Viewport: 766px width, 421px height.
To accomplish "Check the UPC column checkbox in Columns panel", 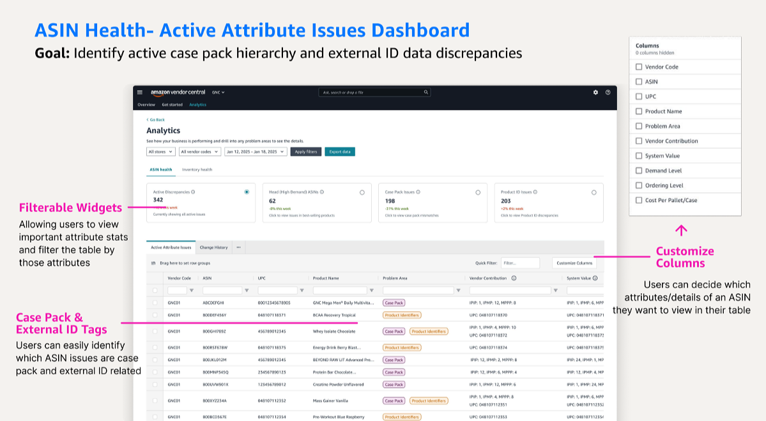I will [x=638, y=96].
